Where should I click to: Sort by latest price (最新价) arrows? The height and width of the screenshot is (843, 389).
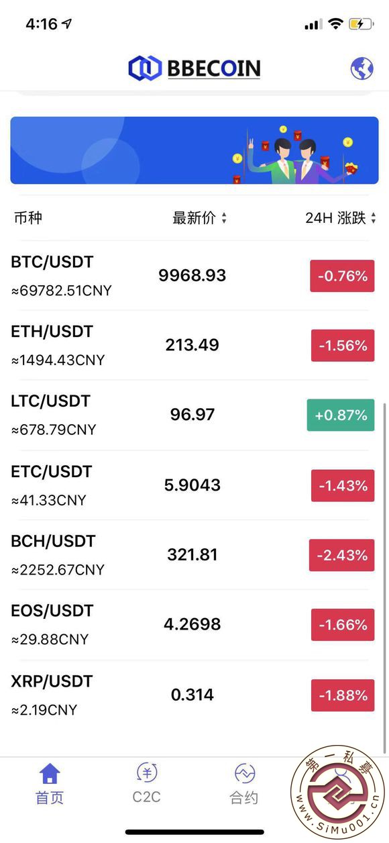click(224, 218)
